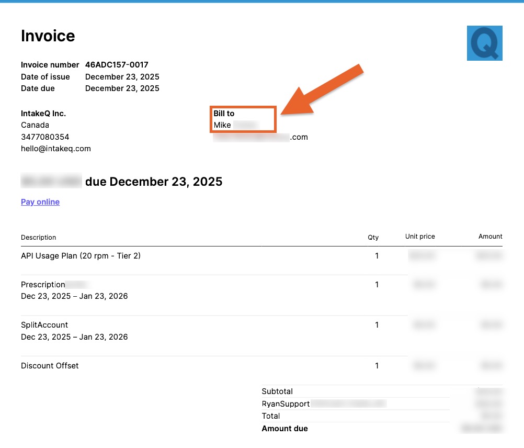
Task: Click the Bill to label
Action: 224,114
